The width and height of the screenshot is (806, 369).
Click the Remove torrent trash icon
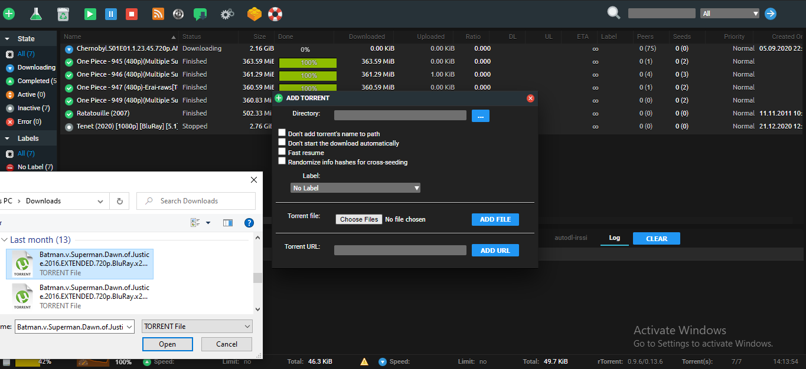coord(63,13)
